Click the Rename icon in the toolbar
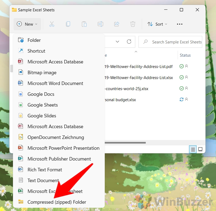Image resolution: width=216 pixels, height=211 pixels. (x=100, y=24)
